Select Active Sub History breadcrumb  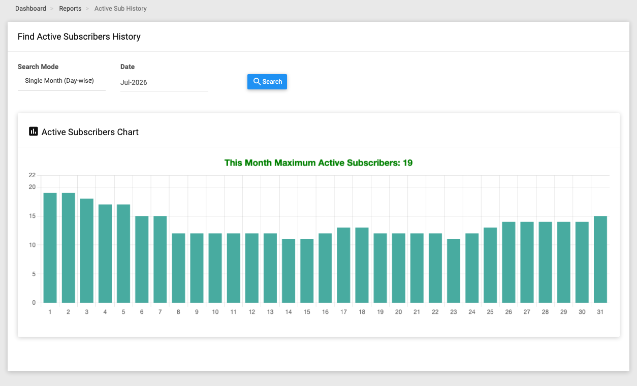(120, 9)
